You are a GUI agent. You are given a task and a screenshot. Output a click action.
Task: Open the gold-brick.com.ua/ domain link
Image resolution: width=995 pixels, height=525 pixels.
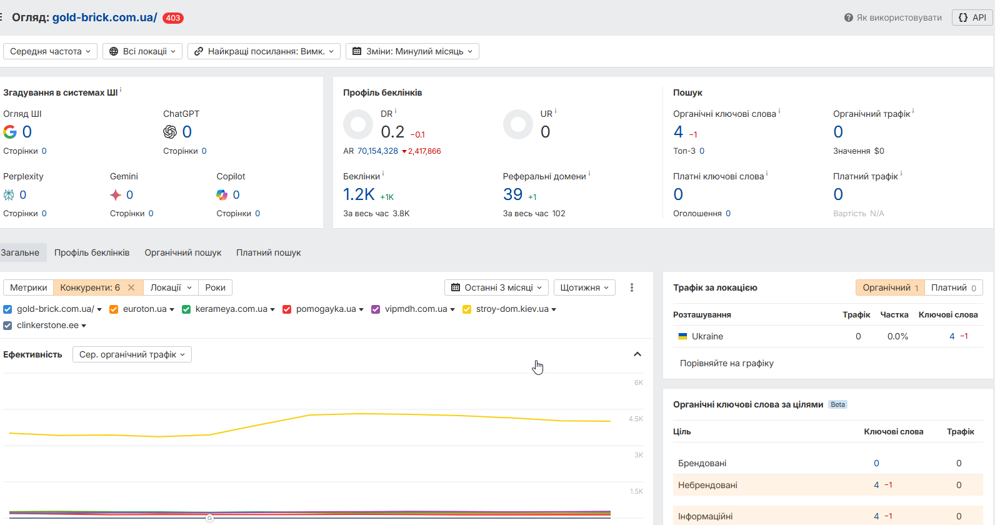104,17
